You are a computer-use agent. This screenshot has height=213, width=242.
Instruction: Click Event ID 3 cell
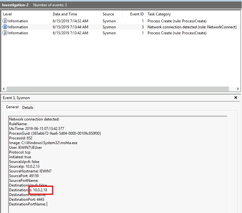click(143, 27)
